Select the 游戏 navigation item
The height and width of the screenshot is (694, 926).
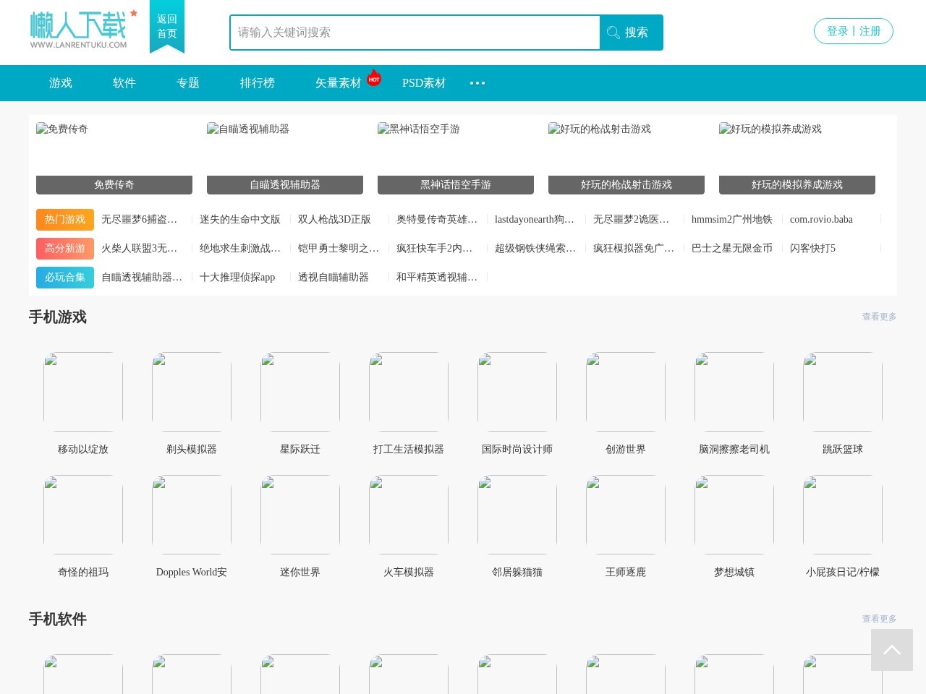[60, 83]
